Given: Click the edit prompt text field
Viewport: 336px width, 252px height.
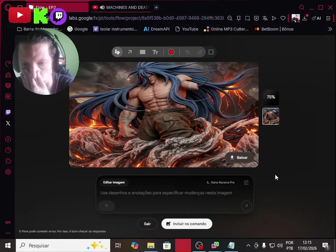Looking at the screenshot, I should pos(166,193).
